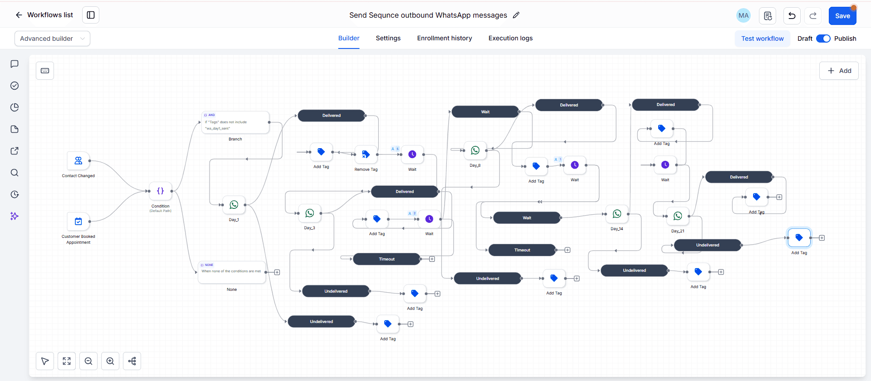Select the Day_3 Timeout node
Viewport: 871px width, 381px height.
[x=387, y=259]
